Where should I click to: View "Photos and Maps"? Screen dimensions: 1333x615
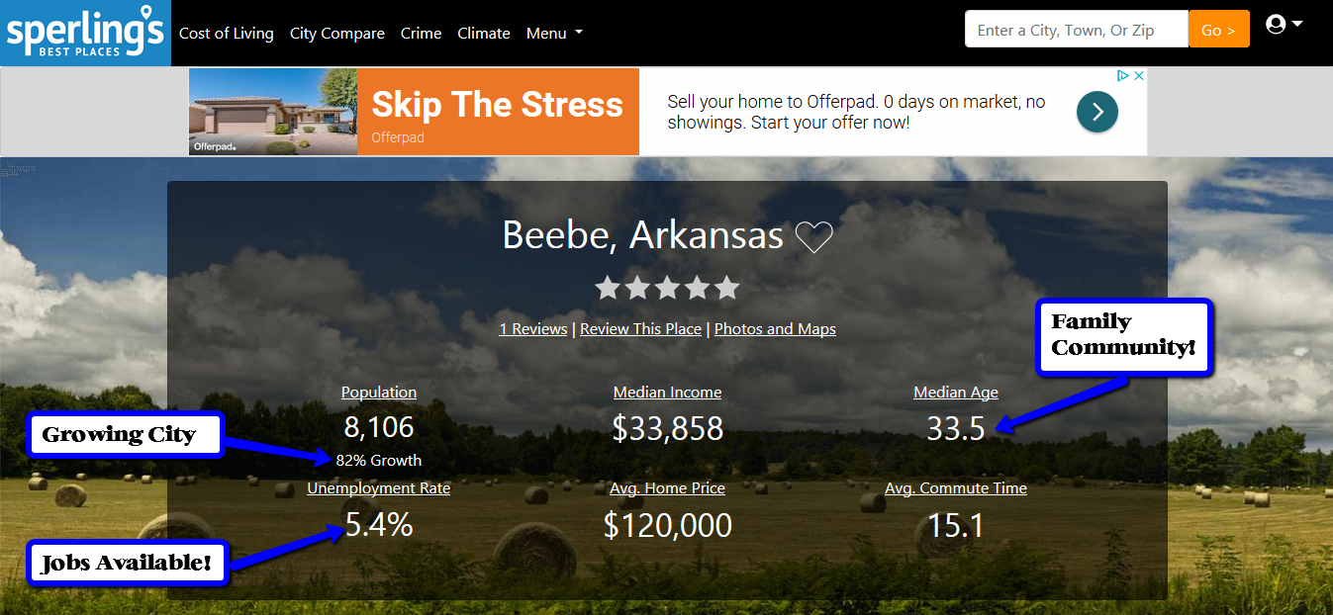coord(775,328)
